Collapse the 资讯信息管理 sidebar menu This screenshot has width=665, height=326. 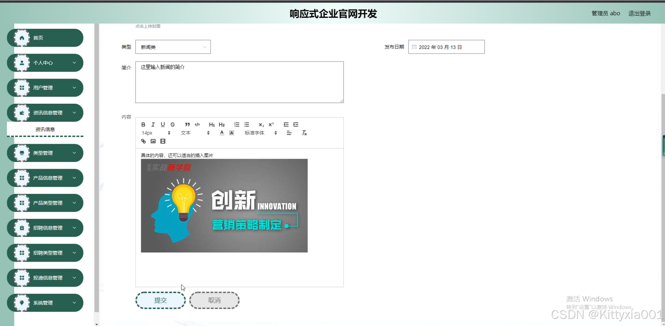tap(45, 113)
